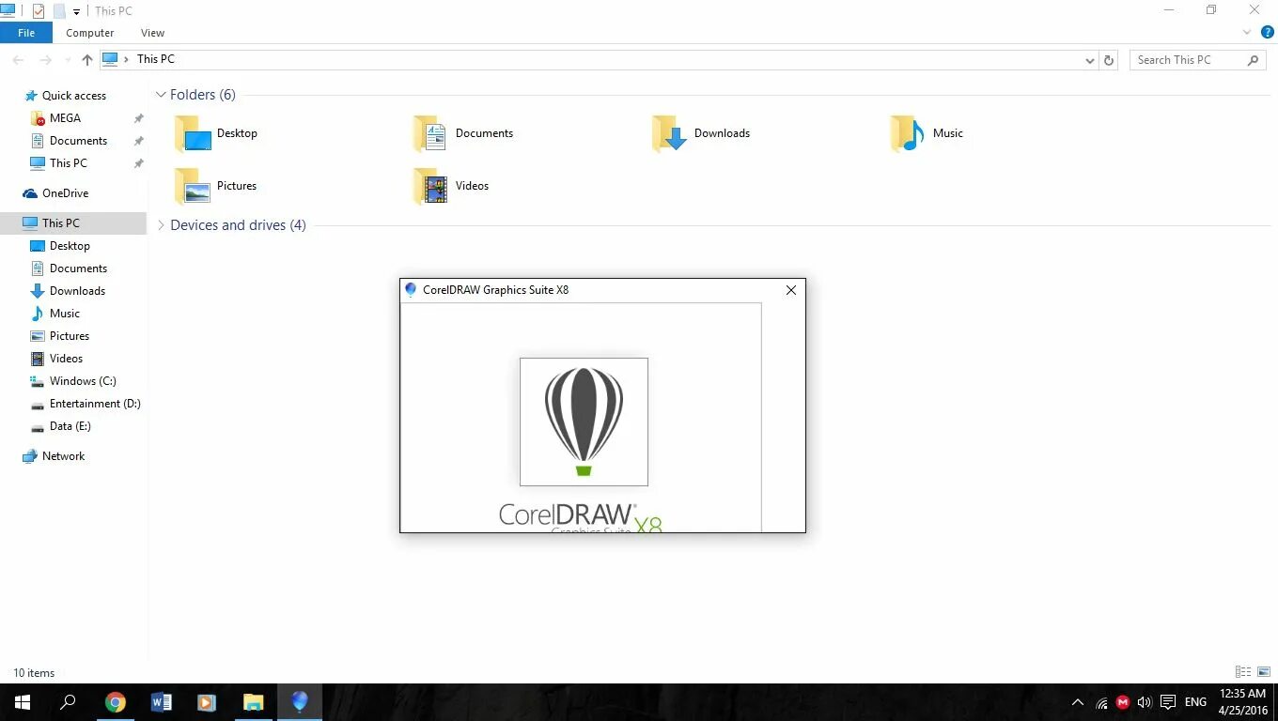This screenshot has width=1278, height=721.
Task: Click the New folder quick access icon
Action: (x=59, y=11)
